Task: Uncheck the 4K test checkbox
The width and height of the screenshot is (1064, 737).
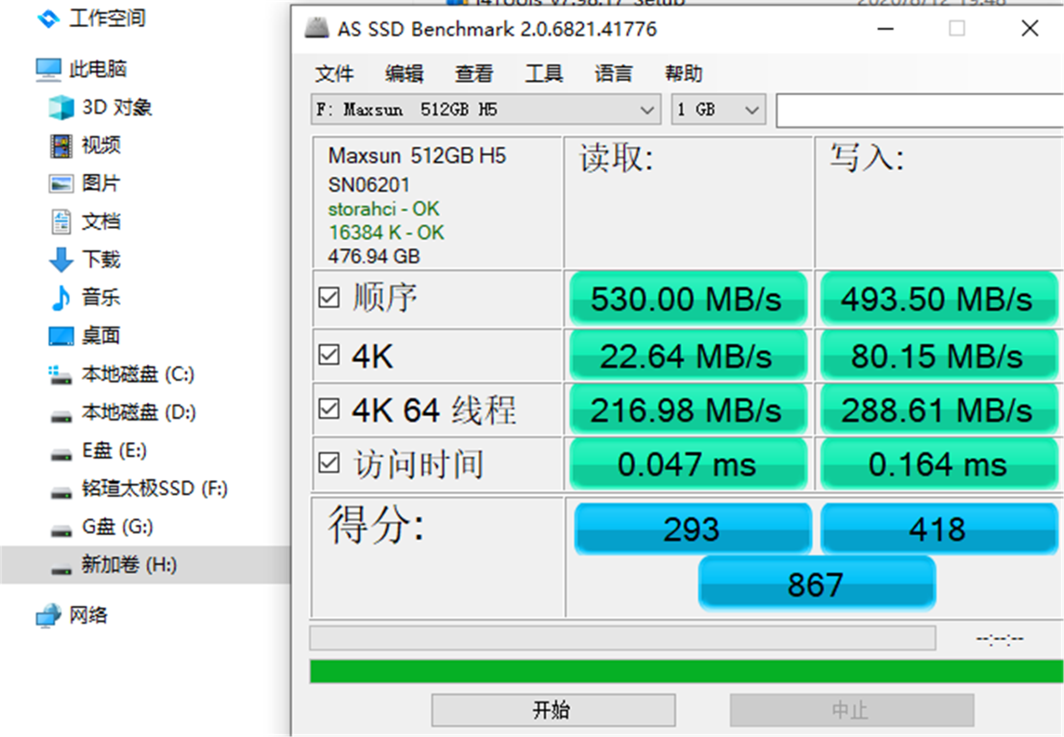Action: (329, 355)
